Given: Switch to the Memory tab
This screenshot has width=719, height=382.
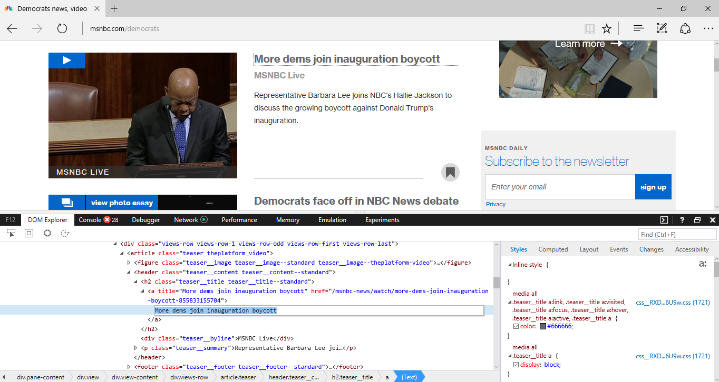Looking at the screenshot, I should [288, 220].
